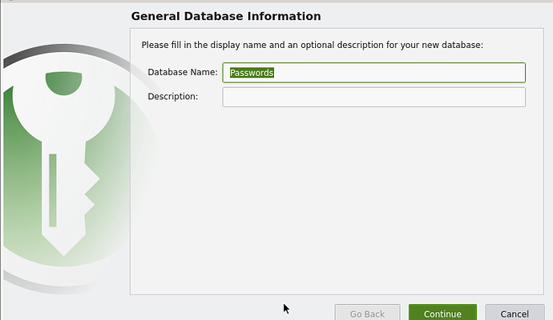
Task: Click the empty footer space left of Go Back
Action: [x=224, y=312]
